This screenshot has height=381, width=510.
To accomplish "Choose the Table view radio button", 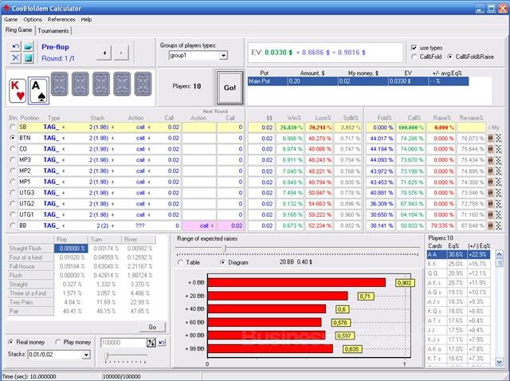I will point(180,261).
